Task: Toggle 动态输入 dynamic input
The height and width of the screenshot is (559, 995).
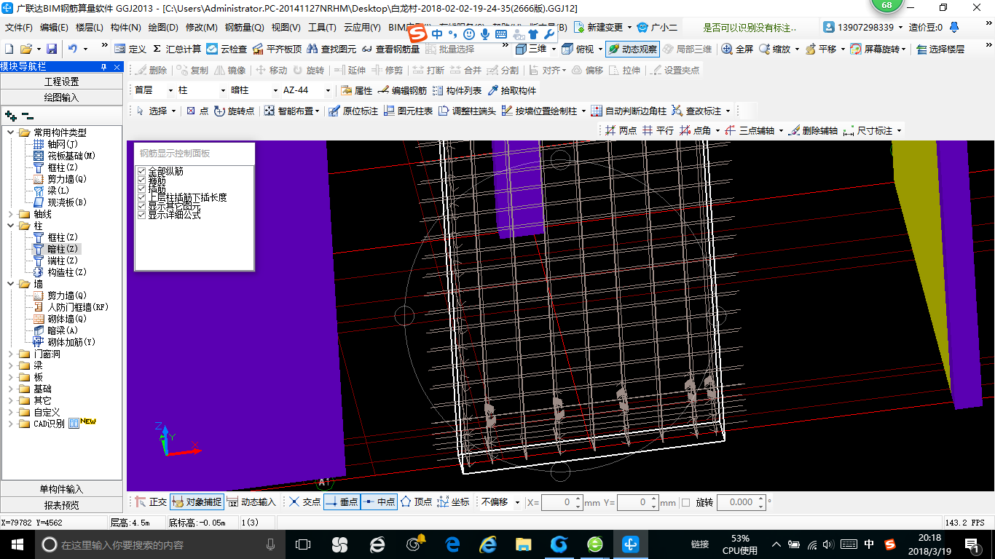Action: [x=251, y=502]
